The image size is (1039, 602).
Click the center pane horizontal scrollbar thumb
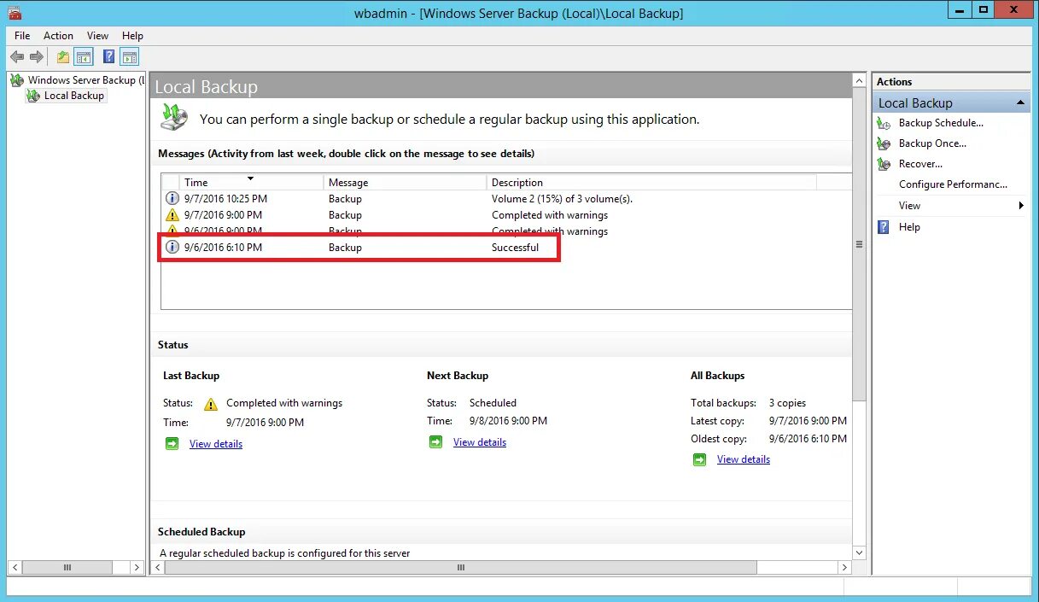coord(461,567)
